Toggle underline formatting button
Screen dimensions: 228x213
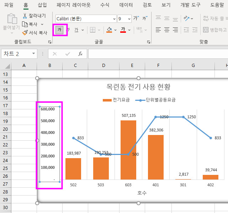[76, 30]
